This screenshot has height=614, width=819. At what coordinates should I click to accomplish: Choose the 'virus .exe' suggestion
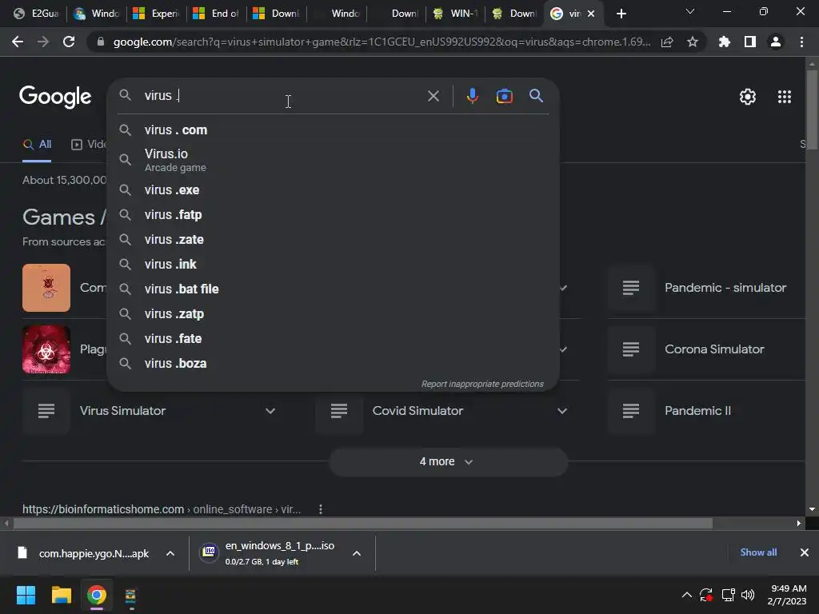(x=333, y=190)
